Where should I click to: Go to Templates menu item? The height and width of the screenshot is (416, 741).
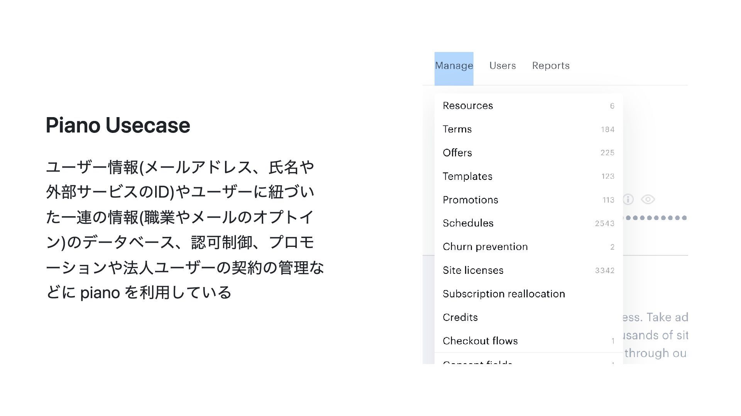tap(467, 176)
